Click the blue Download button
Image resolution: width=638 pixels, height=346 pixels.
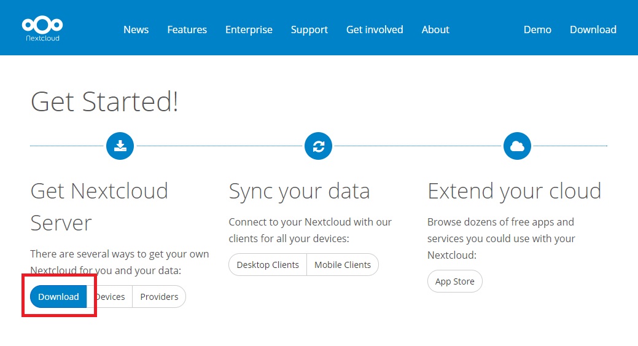tap(58, 296)
